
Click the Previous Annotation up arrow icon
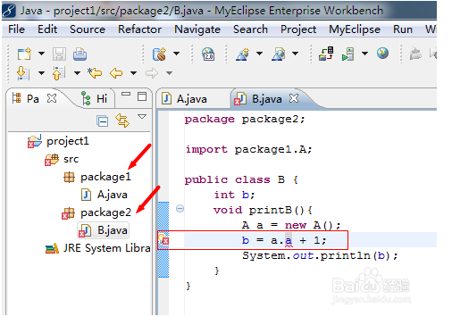(59, 73)
